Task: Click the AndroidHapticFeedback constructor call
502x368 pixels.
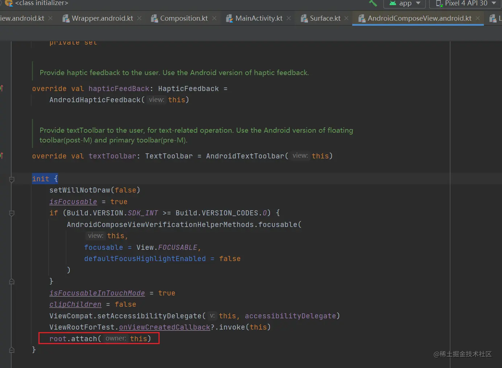Action: (95, 100)
